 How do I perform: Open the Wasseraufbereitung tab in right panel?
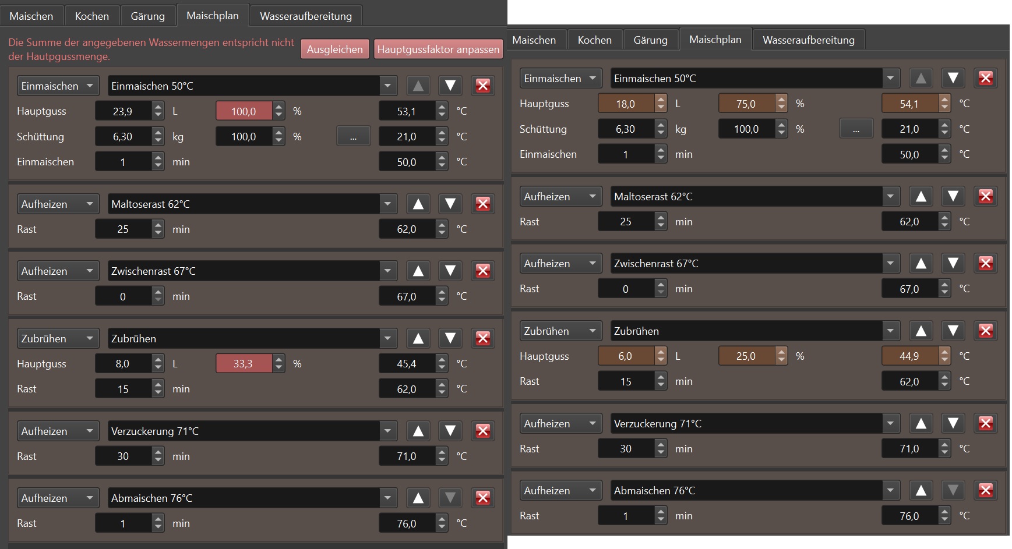pyautogui.click(x=808, y=40)
